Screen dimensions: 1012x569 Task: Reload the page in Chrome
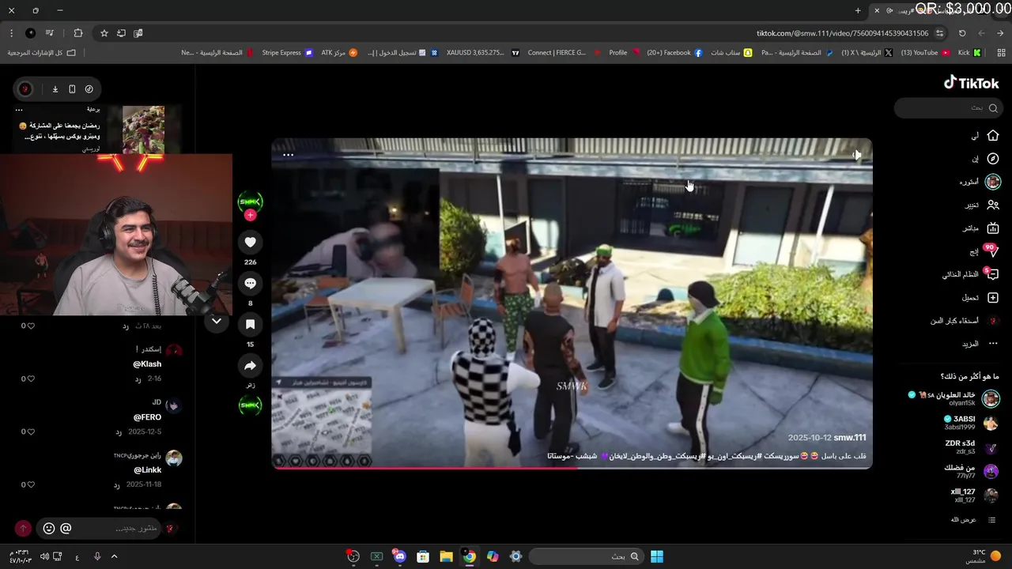tap(962, 33)
